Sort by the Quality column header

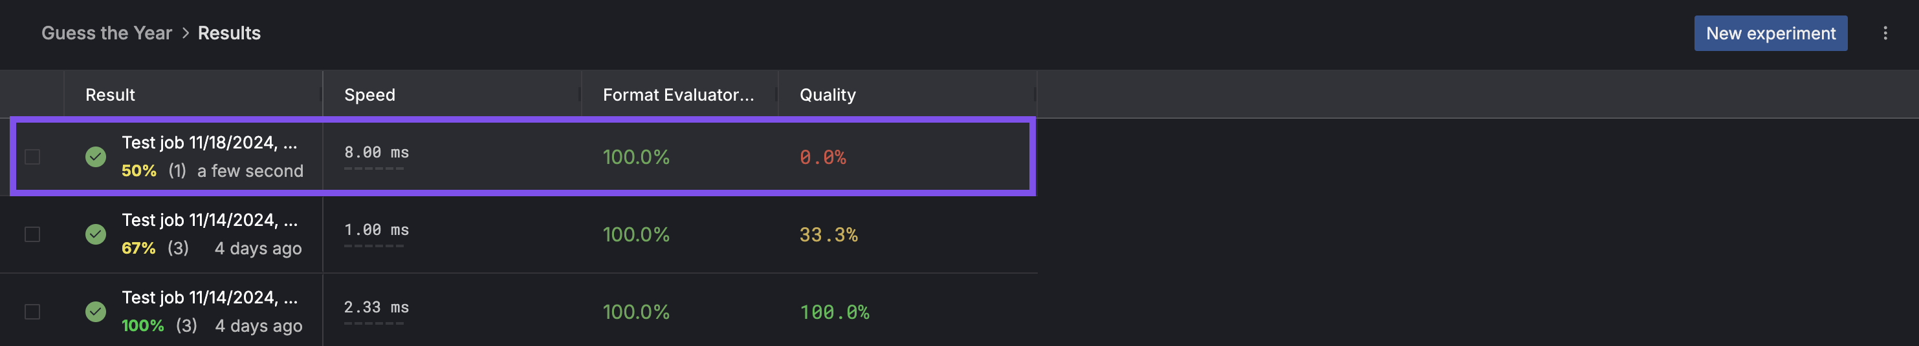click(828, 95)
